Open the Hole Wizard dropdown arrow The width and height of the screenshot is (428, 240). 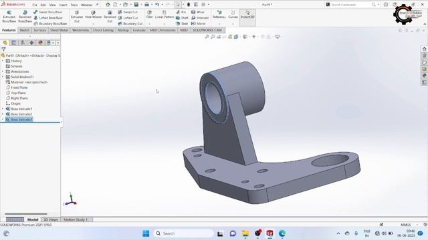point(93,24)
